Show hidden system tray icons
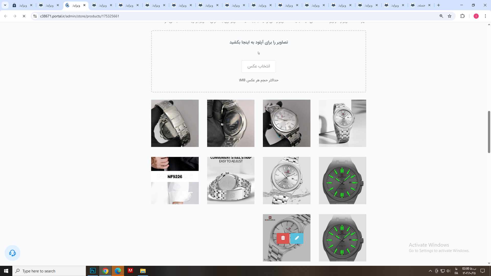The height and width of the screenshot is (276, 491). pyautogui.click(x=430, y=271)
